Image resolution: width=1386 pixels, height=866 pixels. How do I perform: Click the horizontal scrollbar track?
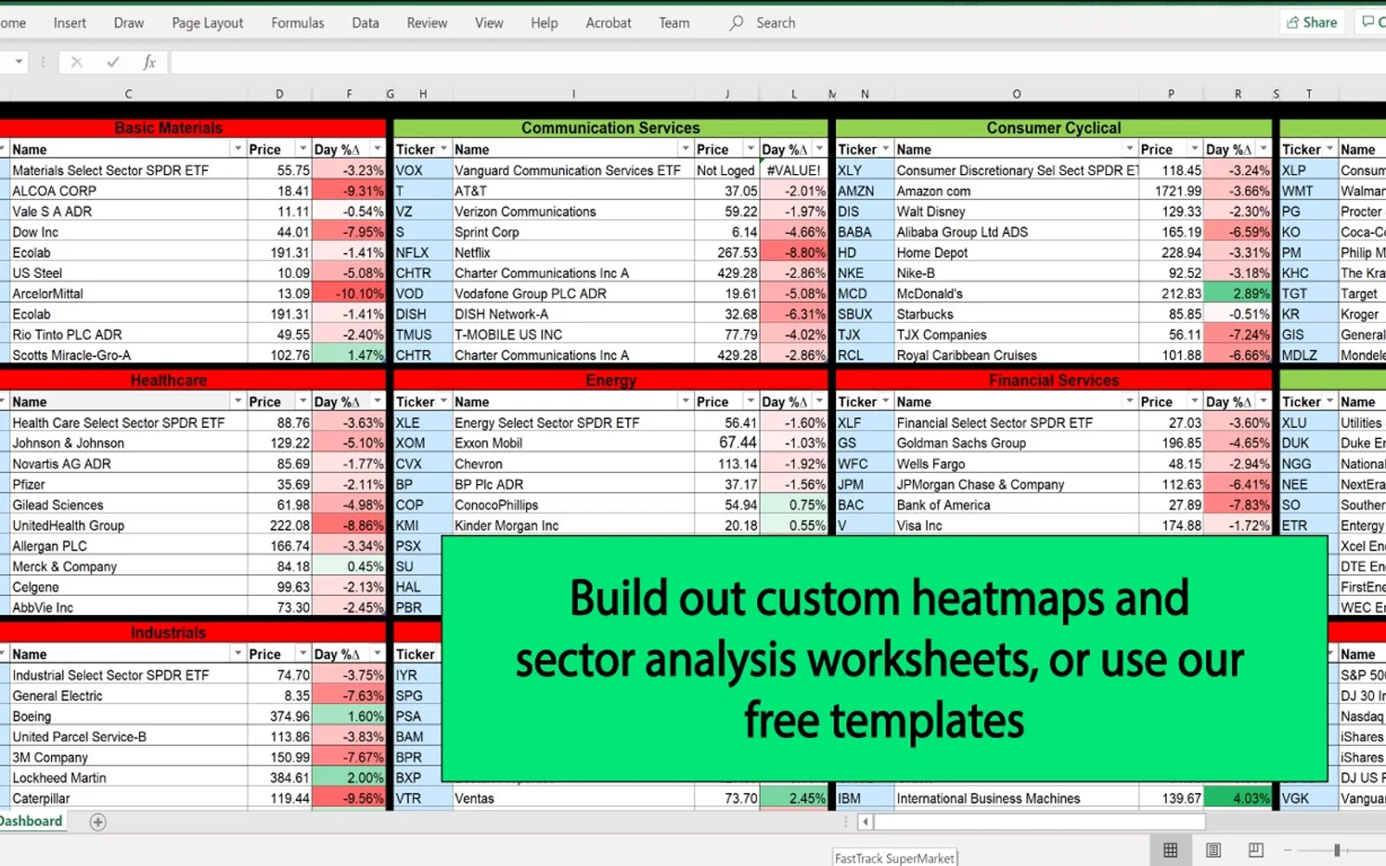pos(1039,821)
